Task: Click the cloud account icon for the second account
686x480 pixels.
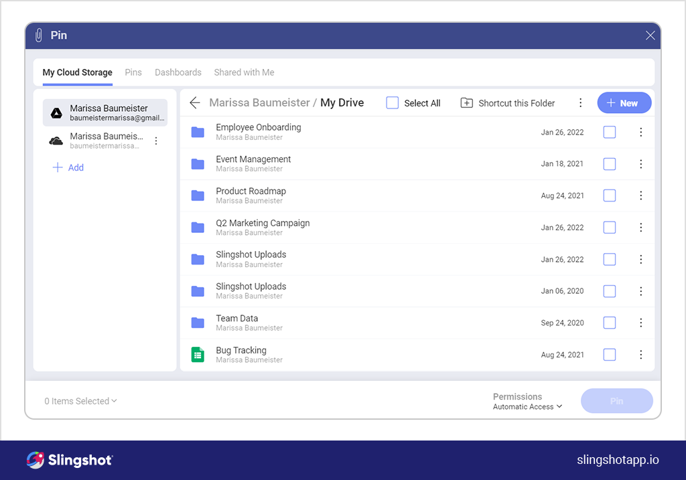Action: coord(56,141)
